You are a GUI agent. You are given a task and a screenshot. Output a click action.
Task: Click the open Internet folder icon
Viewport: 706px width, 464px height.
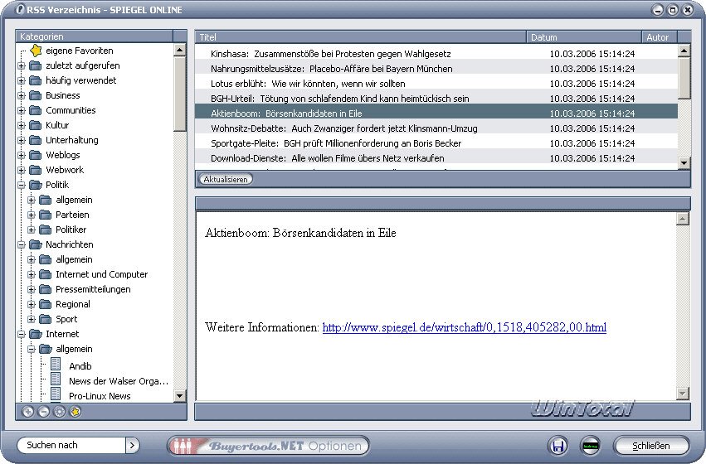35,334
